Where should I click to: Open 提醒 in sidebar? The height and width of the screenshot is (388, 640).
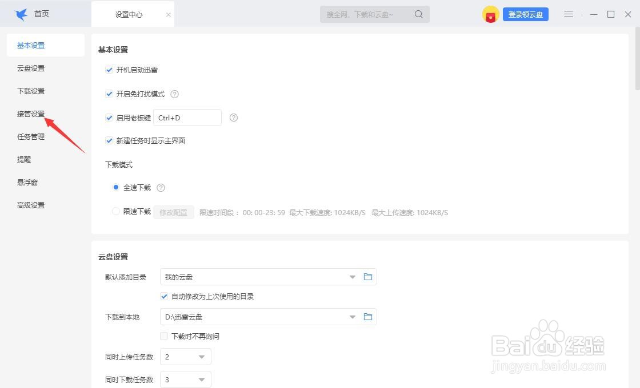(24, 159)
